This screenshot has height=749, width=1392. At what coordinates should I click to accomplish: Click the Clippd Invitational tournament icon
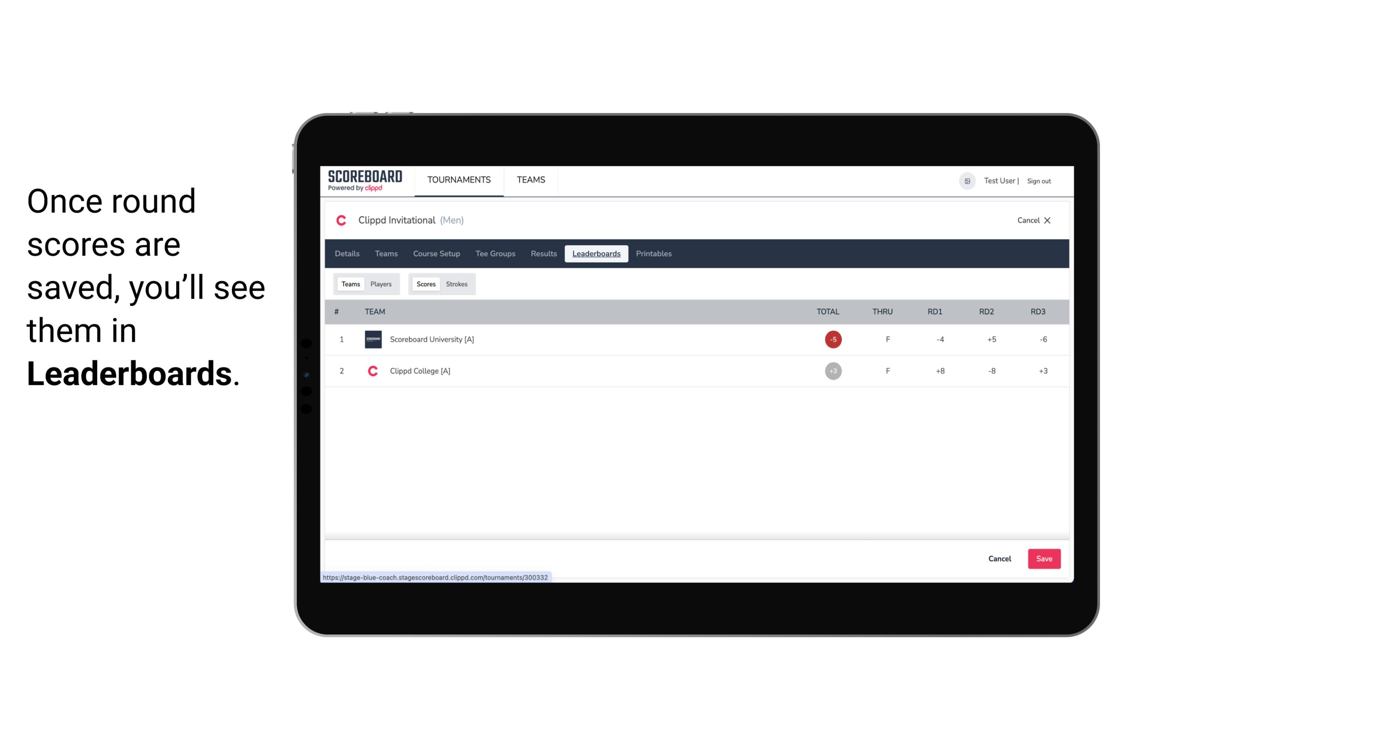(x=343, y=221)
